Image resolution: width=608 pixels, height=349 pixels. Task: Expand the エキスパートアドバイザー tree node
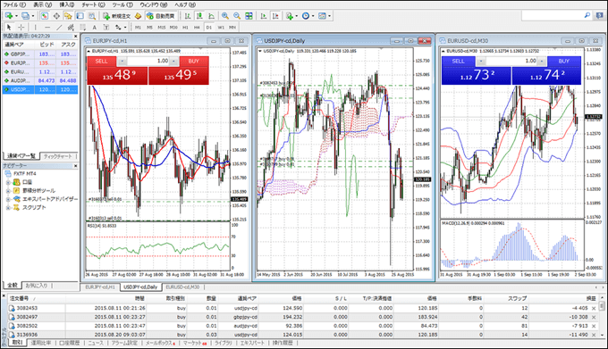pyautogui.click(x=8, y=199)
